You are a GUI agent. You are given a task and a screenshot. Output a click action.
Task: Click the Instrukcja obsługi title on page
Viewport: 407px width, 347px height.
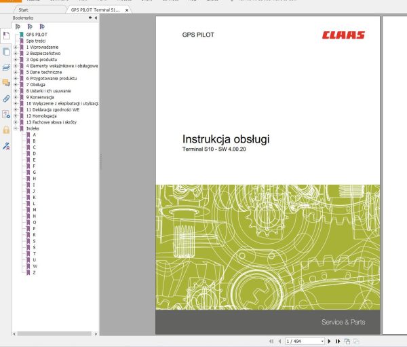[x=226, y=139]
